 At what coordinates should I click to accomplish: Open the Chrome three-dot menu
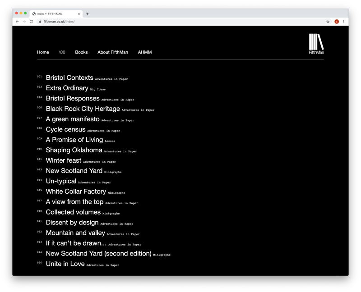(344, 22)
